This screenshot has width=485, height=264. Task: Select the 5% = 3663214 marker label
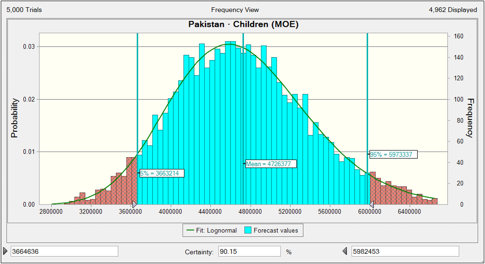162,173
